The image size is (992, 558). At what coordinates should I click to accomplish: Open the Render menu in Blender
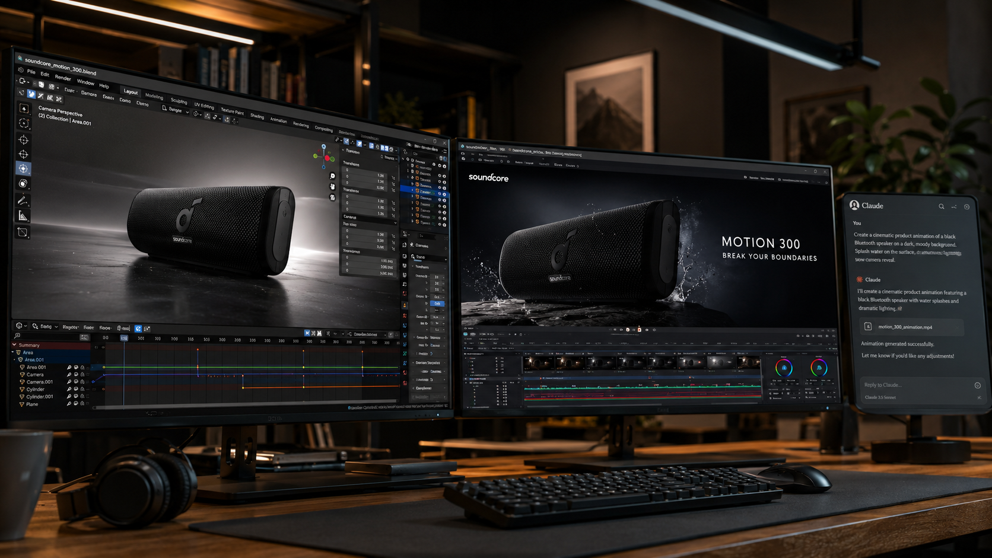click(x=63, y=78)
